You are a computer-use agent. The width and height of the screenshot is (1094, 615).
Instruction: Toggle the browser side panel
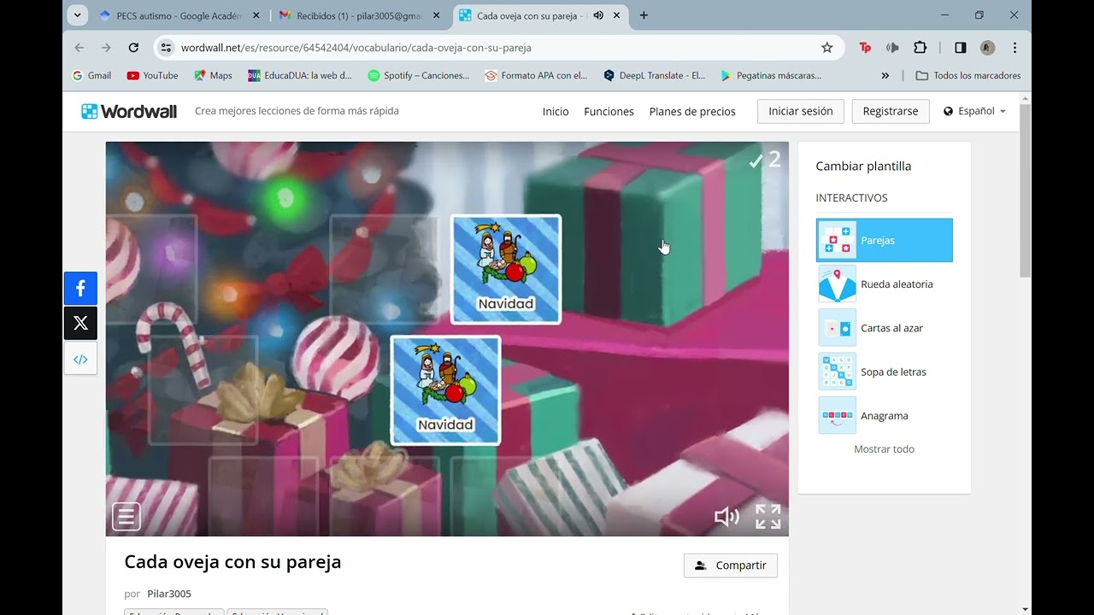(x=960, y=48)
